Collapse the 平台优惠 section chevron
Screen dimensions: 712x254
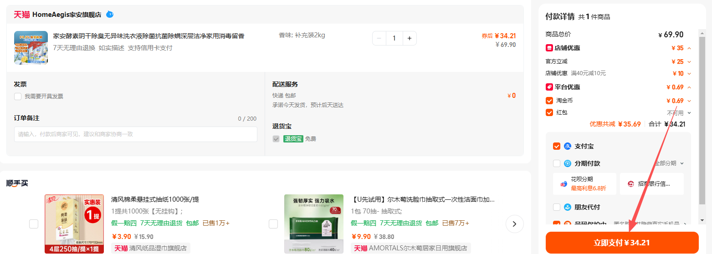[x=689, y=87]
